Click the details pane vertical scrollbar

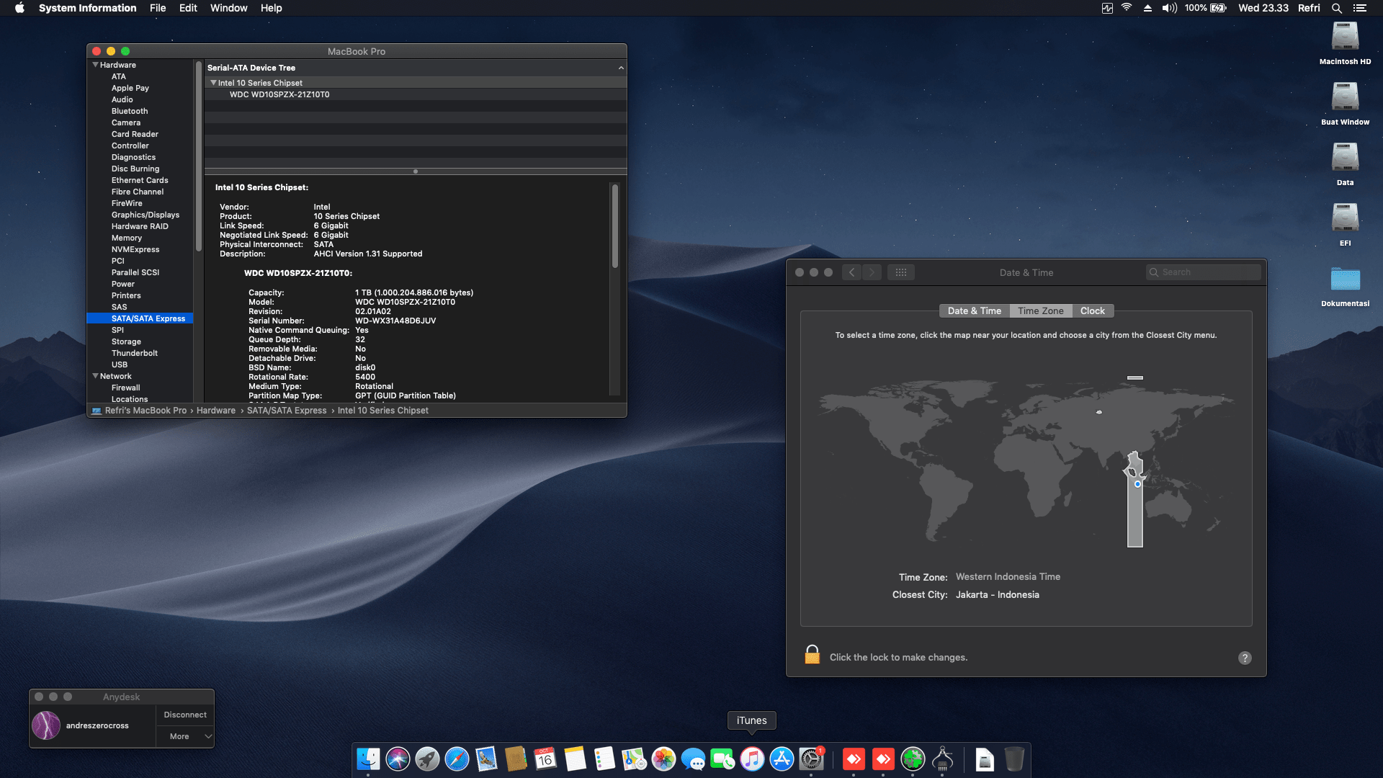pos(615,226)
